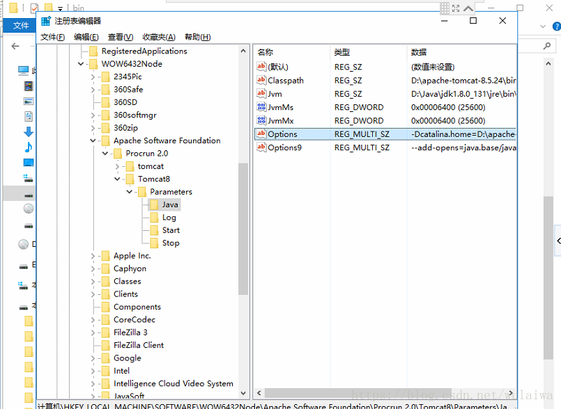Click tree scrollbar down arrow

click(243, 393)
